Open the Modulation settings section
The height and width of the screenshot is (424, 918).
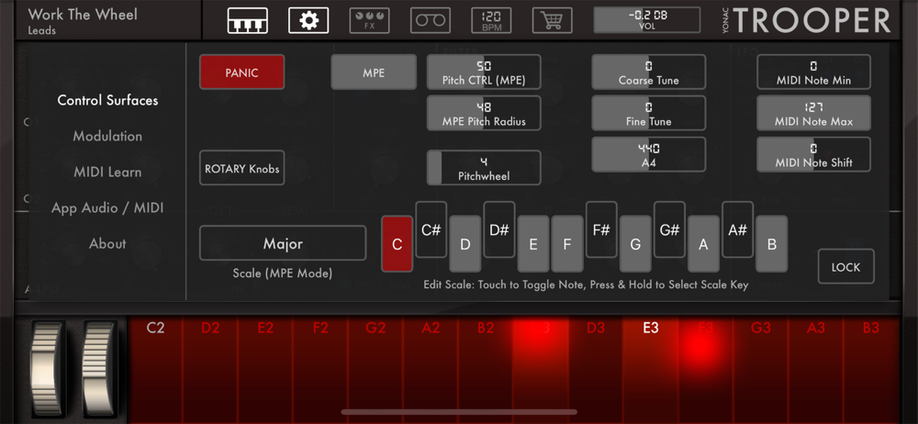click(107, 136)
